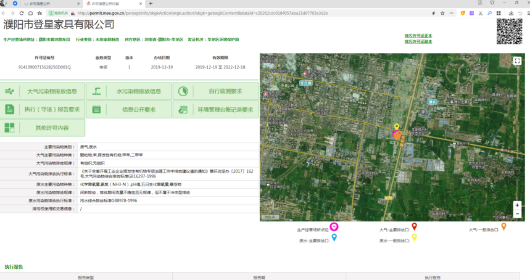Click the calendar icon beside 信息公开要求
Viewport: 530px width, 280px height.
(96, 109)
